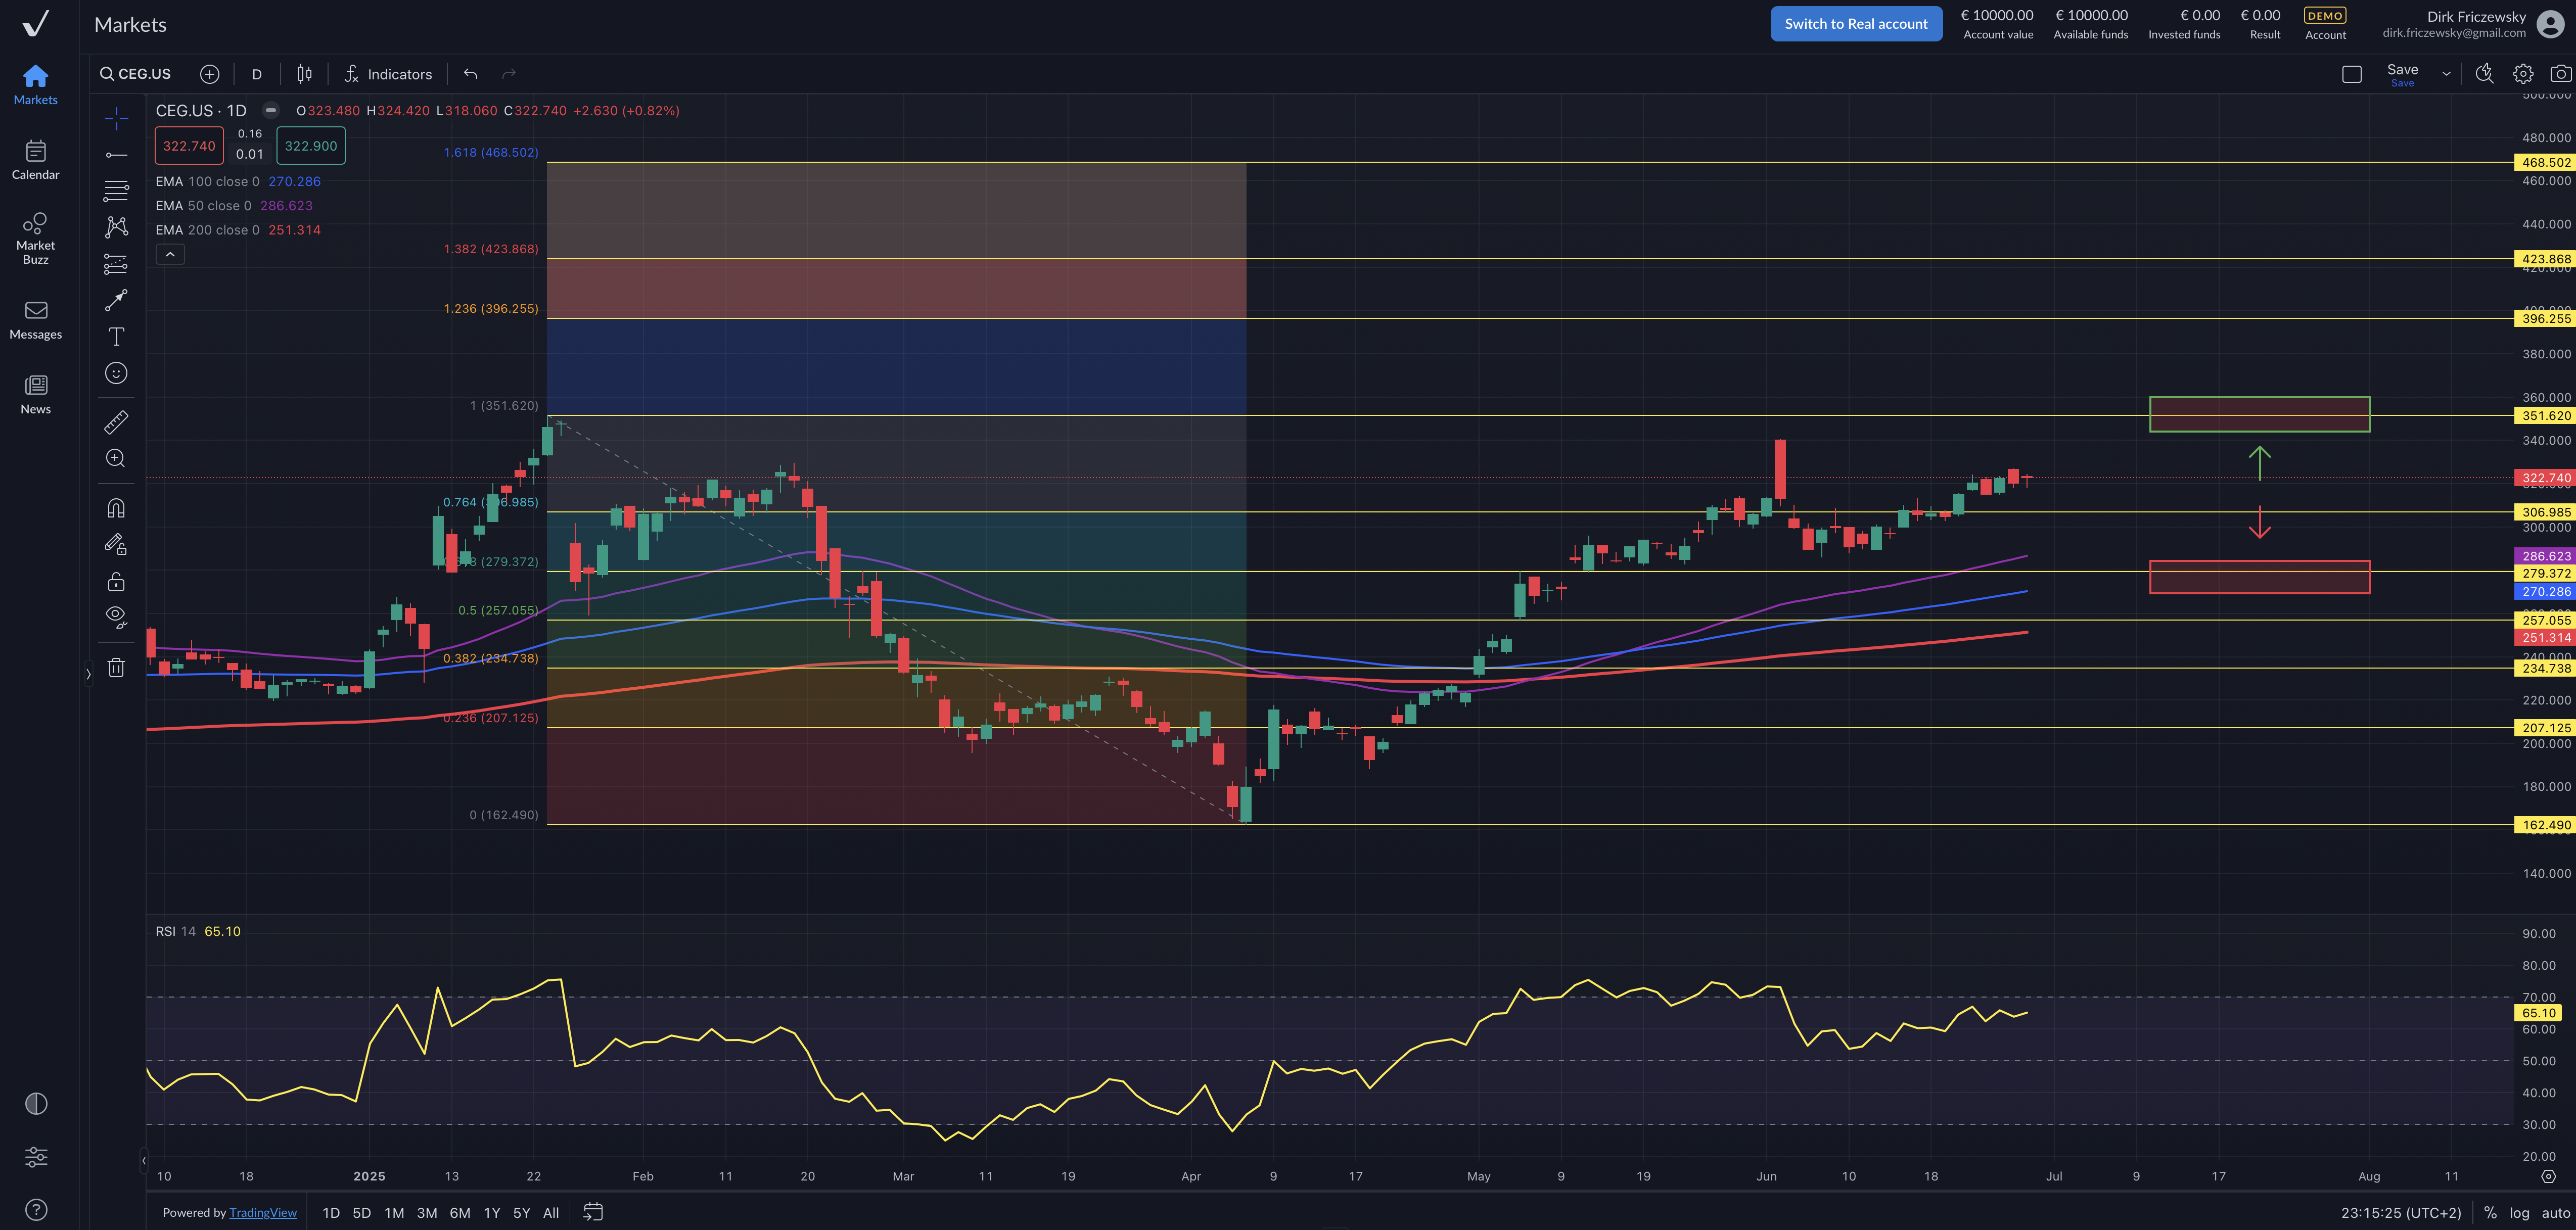Open candlestick chart style selector

tap(304, 74)
